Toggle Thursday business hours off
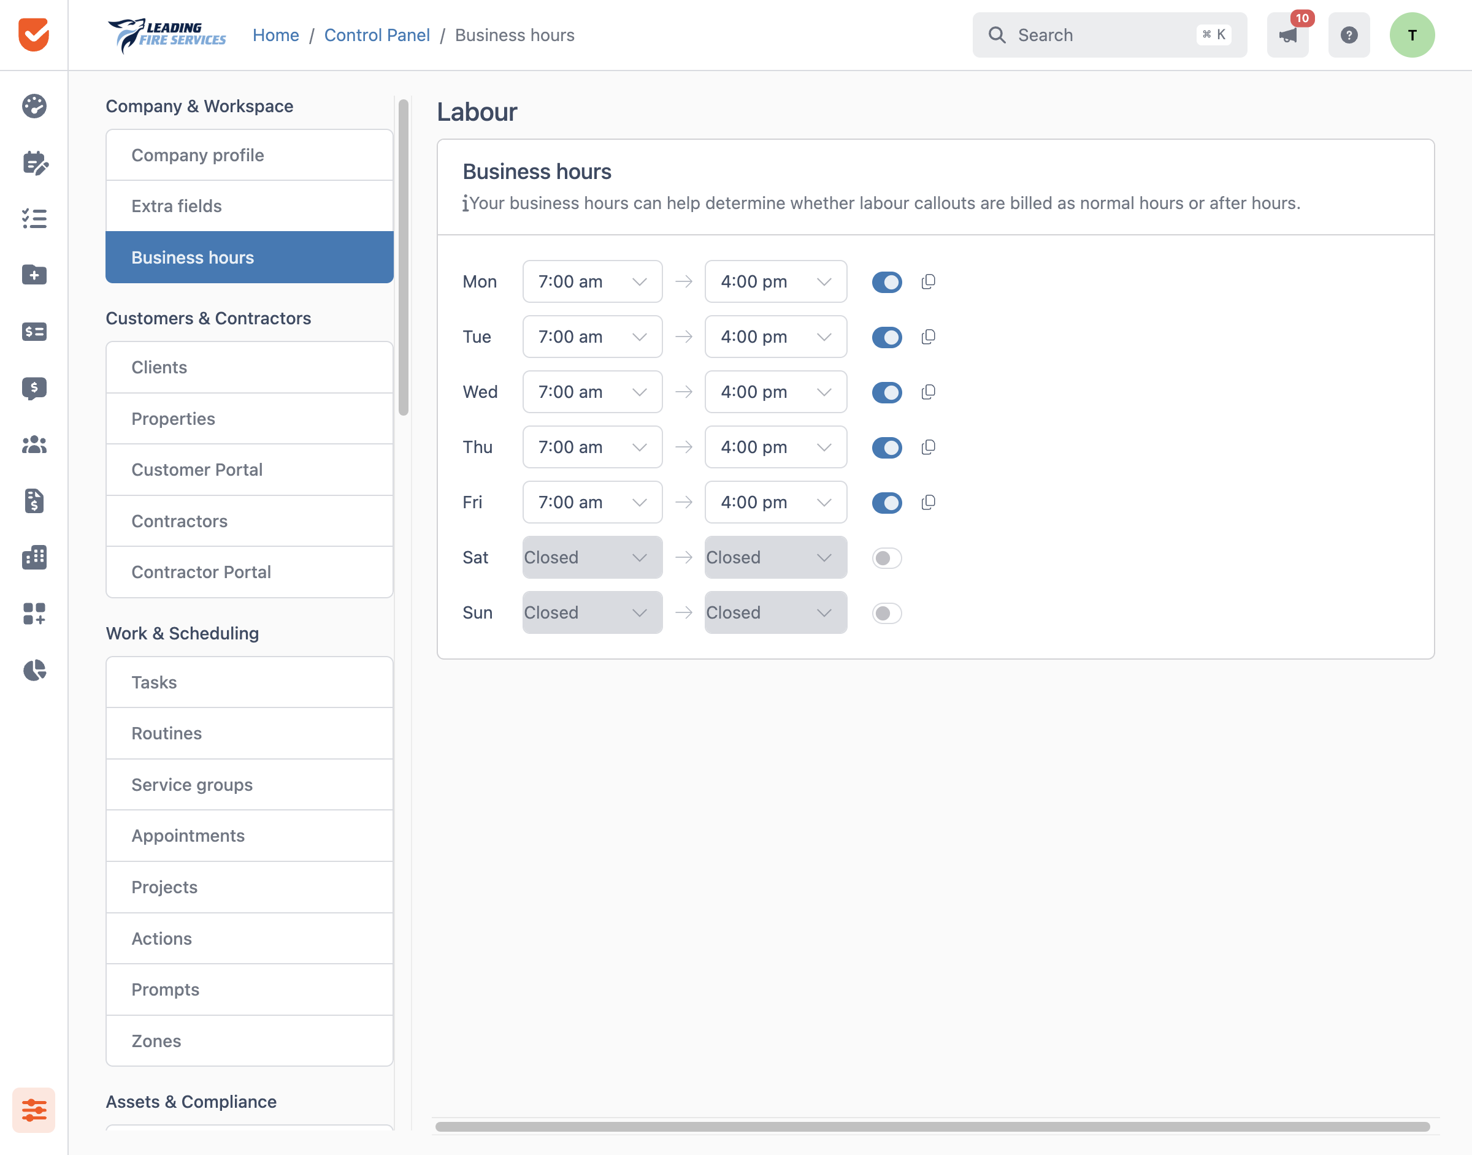Screen dimensions: 1472x1155 (887, 448)
